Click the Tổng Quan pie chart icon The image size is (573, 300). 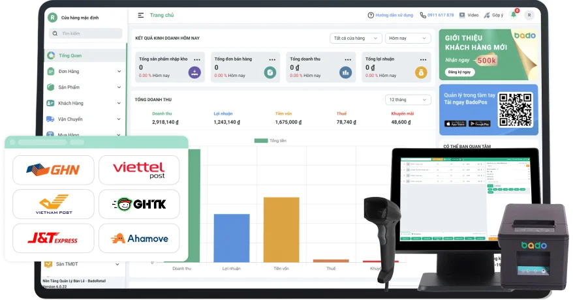coord(51,55)
